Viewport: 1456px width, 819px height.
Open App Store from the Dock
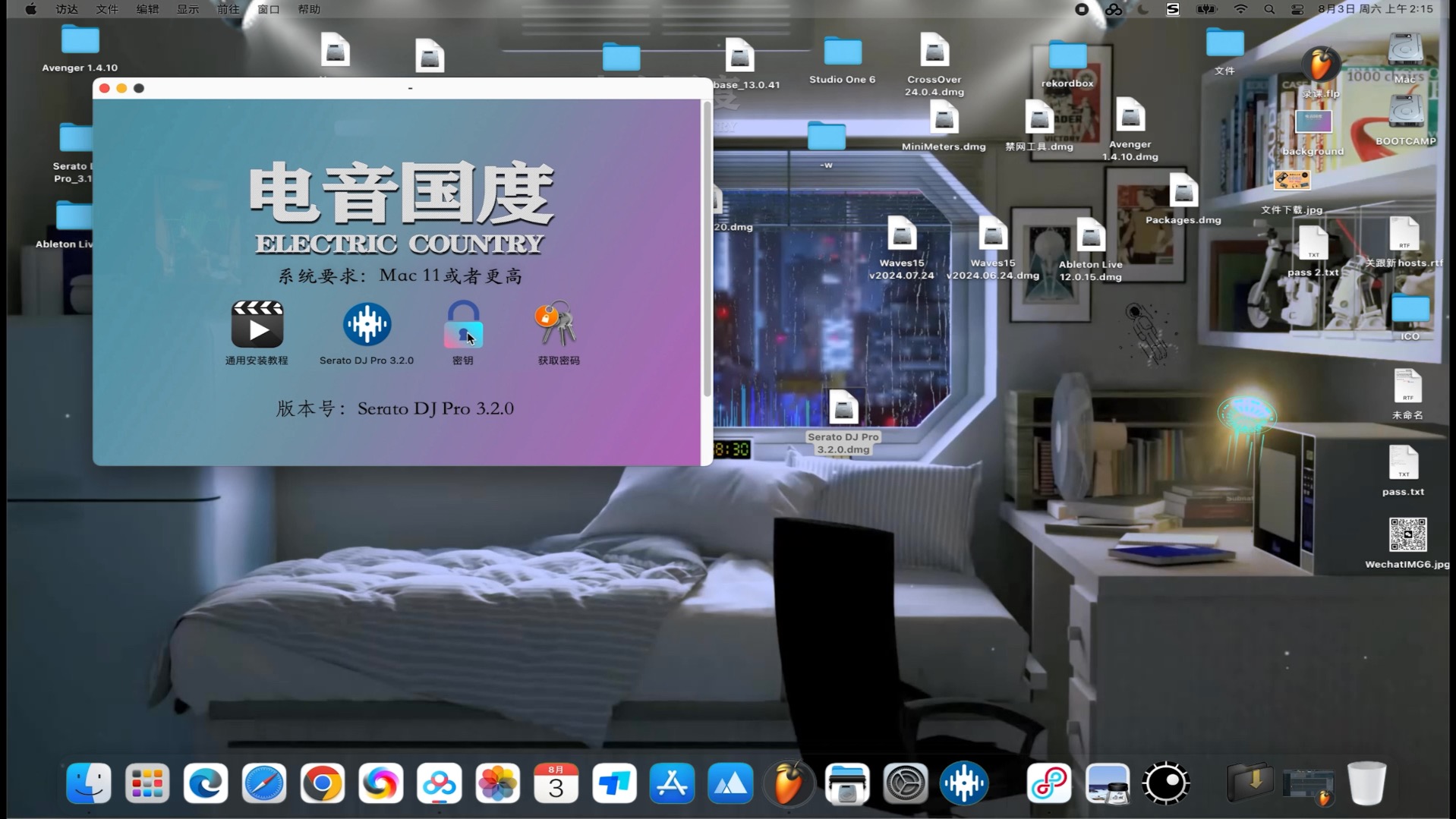673,783
